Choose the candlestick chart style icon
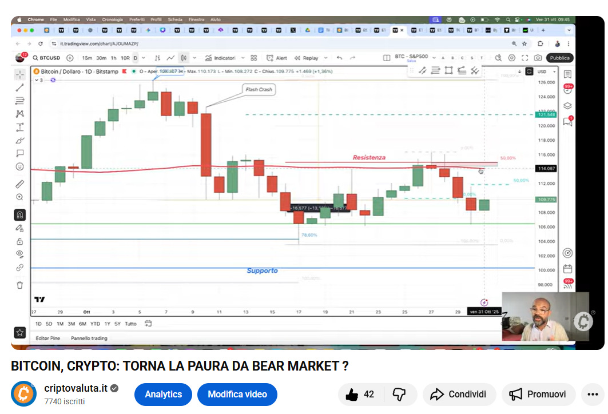This screenshot has height=414, width=608. 184,58
